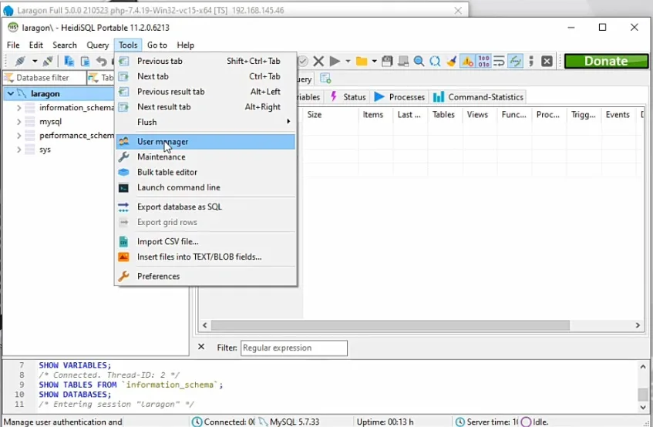Open the Go to menu
Image resolution: width=653 pixels, height=427 pixels.
pos(157,45)
